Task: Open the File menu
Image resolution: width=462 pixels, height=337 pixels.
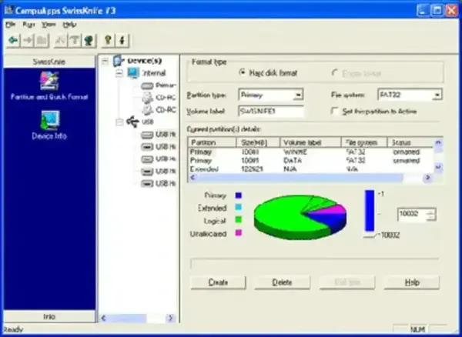Action: pyautogui.click(x=11, y=25)
